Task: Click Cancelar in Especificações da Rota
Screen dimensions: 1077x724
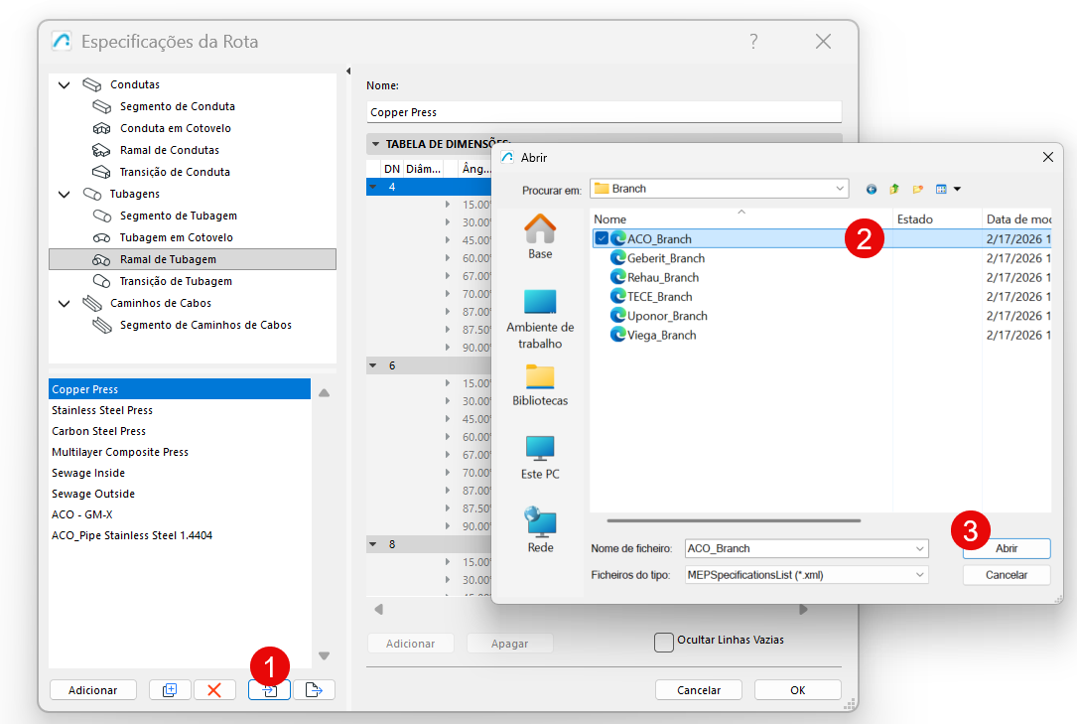Action: tap(699, 689)
